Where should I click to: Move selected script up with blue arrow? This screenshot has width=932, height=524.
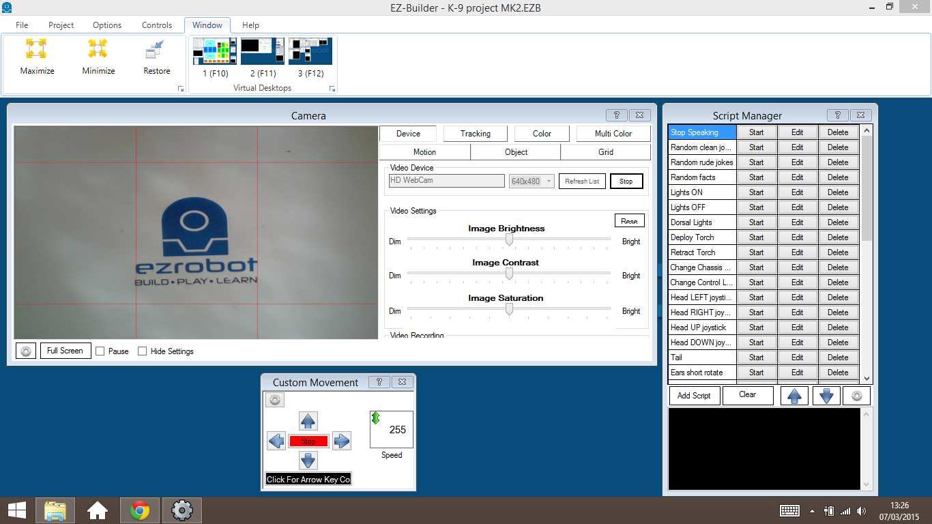pyautogui.click(x=794, y=395)
